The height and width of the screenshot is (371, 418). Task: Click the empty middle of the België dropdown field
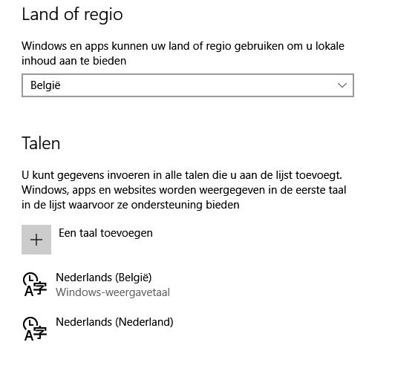(197, 85)
